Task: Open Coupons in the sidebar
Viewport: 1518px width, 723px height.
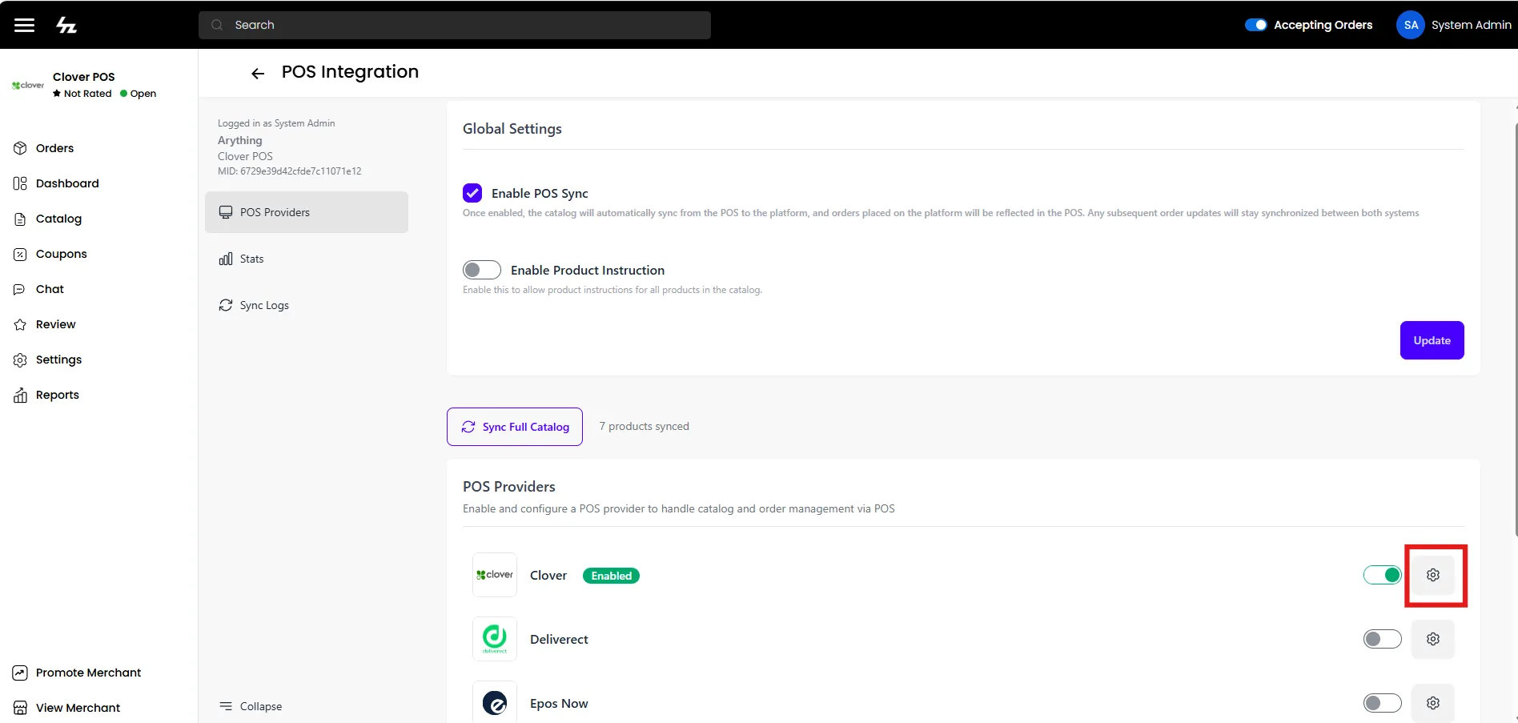Action: click(x=50, y=254)
